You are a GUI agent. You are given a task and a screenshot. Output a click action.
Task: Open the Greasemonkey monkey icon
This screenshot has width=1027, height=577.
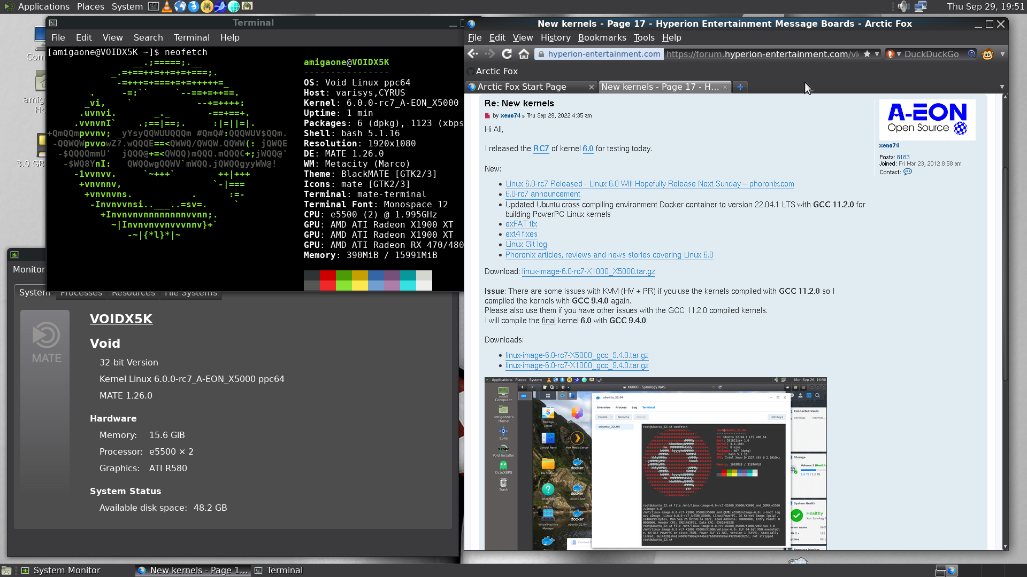tap(987, 54)
